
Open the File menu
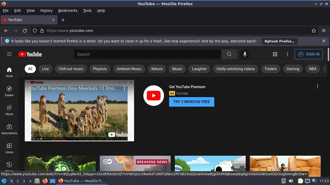[5, 11]
